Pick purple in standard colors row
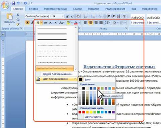 pyautogui.click(x=113, y=112)
